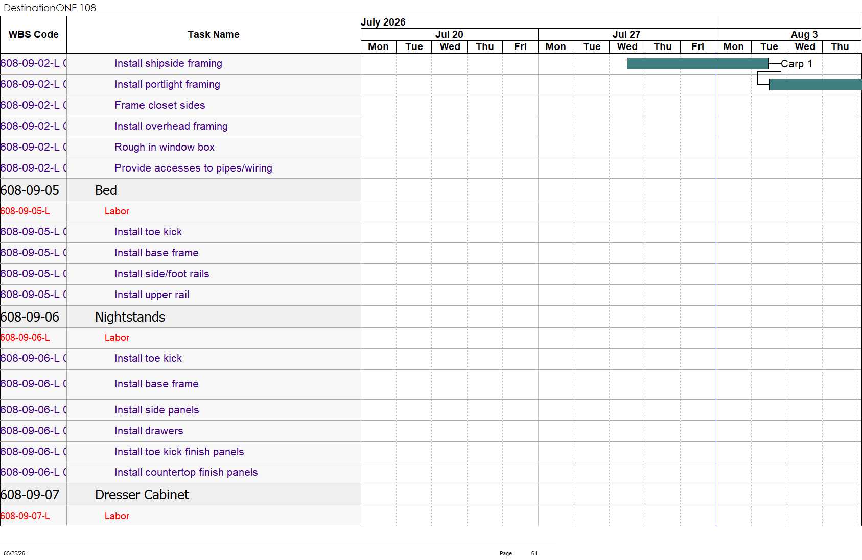Select the Install upper rail task
The width and height of the screenshot is (862, 560).
pyautogui.click(x=152, y=295)
